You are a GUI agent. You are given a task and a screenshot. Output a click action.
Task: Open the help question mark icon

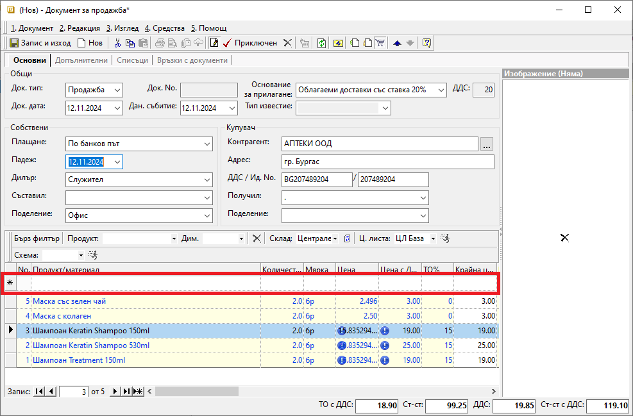click(426, 43)
